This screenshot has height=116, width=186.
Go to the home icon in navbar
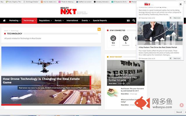tap(4, 21)
